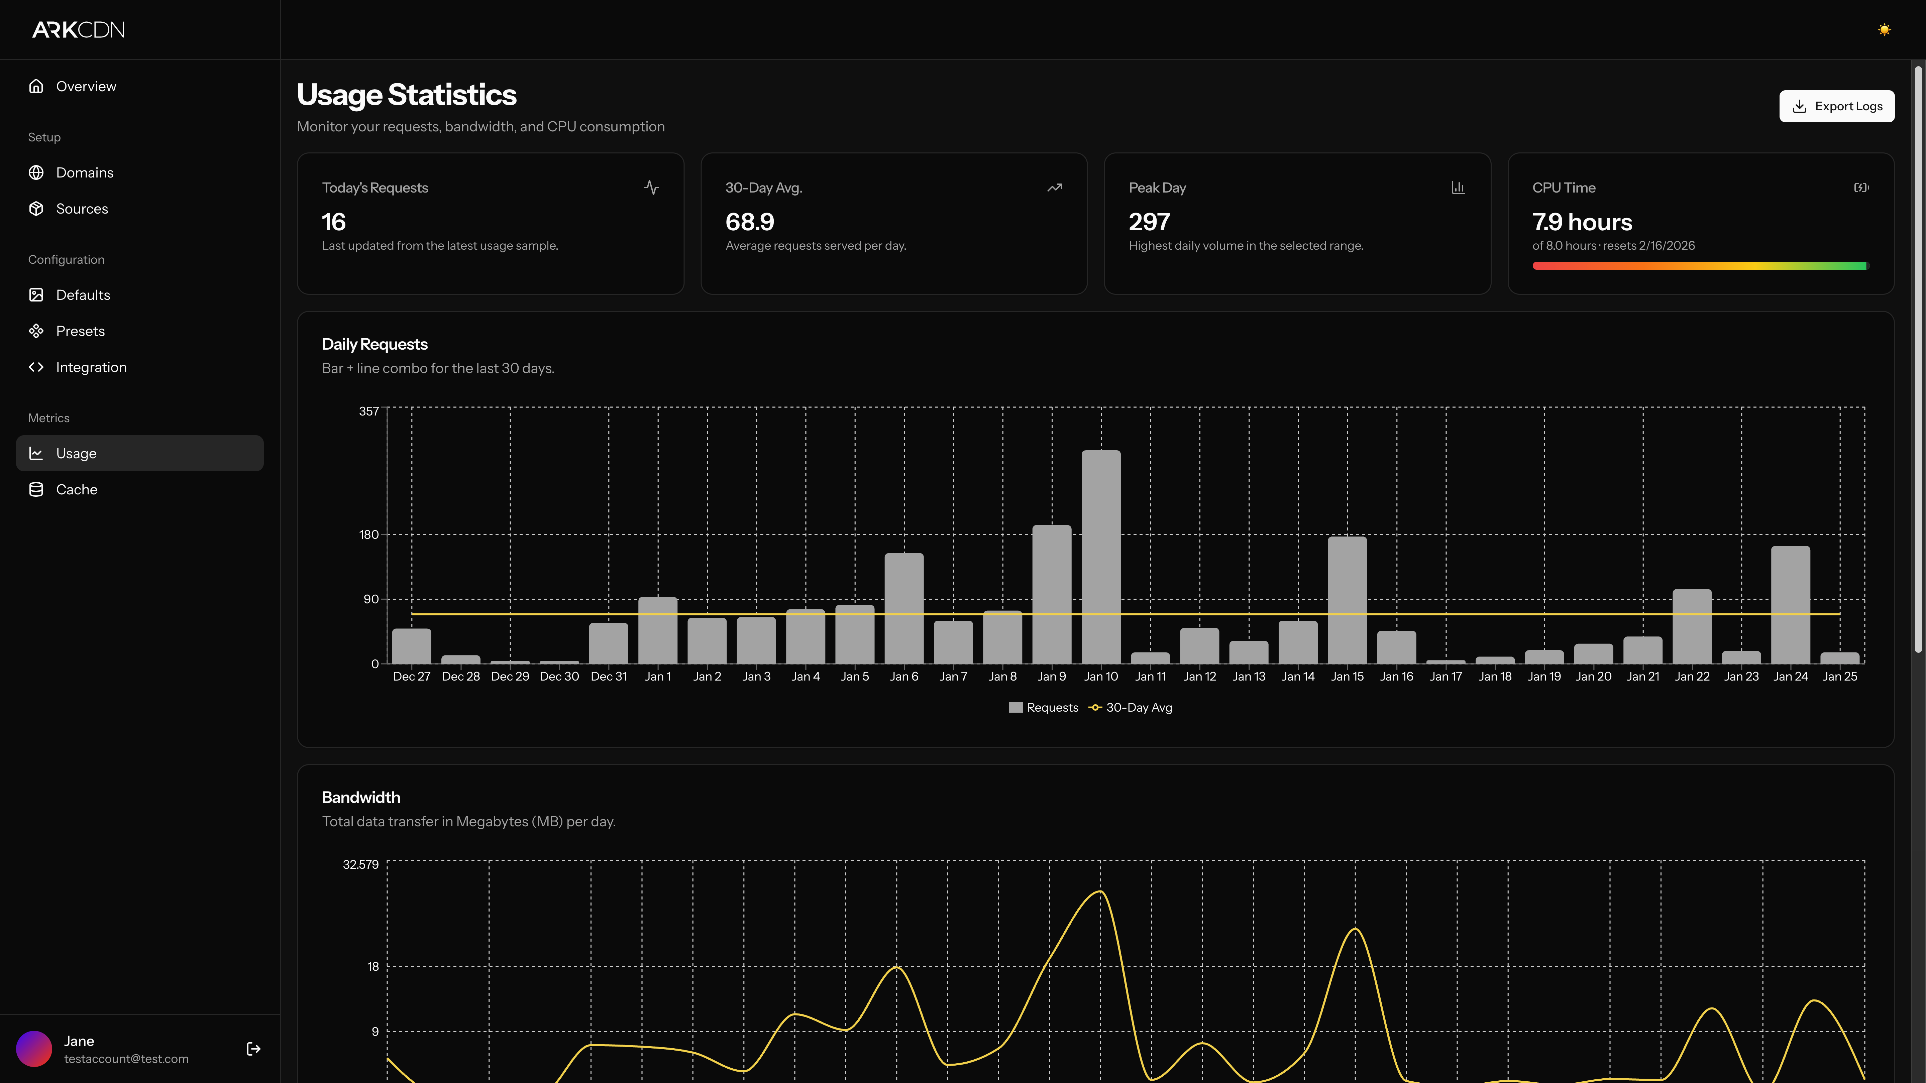Click the Usage Statistics heading
Viewport: 1926px width, 1083px height.
tap(407, 95)
